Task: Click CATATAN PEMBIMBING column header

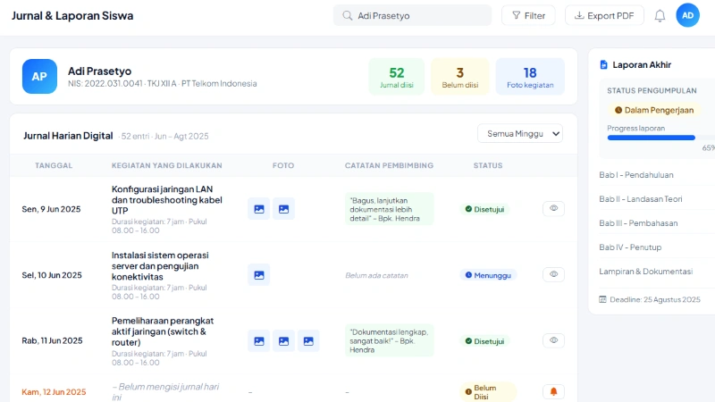Action: coord(389,165)
